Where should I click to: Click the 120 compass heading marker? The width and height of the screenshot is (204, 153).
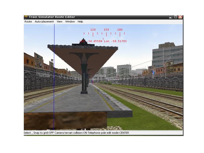point(93,30)
